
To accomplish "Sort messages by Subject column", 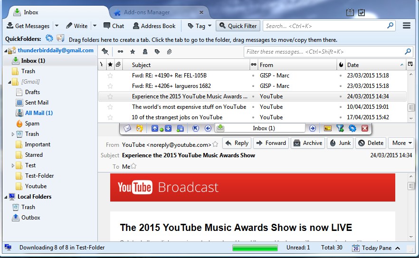I will (186, 65).
